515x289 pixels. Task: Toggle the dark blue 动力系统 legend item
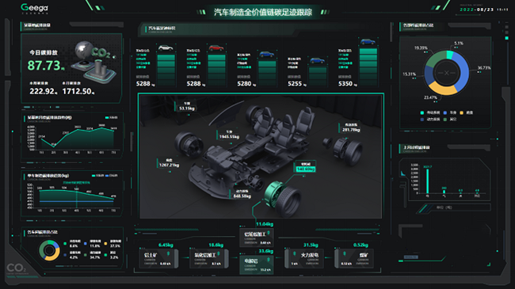click(430, 120)
